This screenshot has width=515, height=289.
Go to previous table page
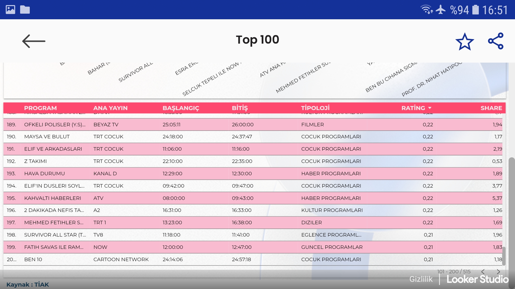(x=483, y=272)
